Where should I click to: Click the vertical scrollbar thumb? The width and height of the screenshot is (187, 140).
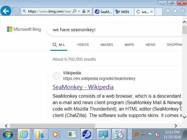pyautogui.click(x=184, y=30)
